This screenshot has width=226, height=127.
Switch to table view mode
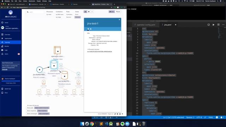[89, 12]
